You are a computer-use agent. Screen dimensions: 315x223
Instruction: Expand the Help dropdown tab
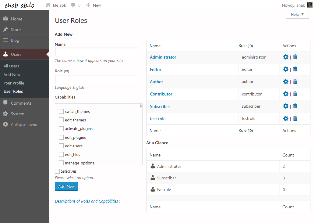(x=297, y=14)
